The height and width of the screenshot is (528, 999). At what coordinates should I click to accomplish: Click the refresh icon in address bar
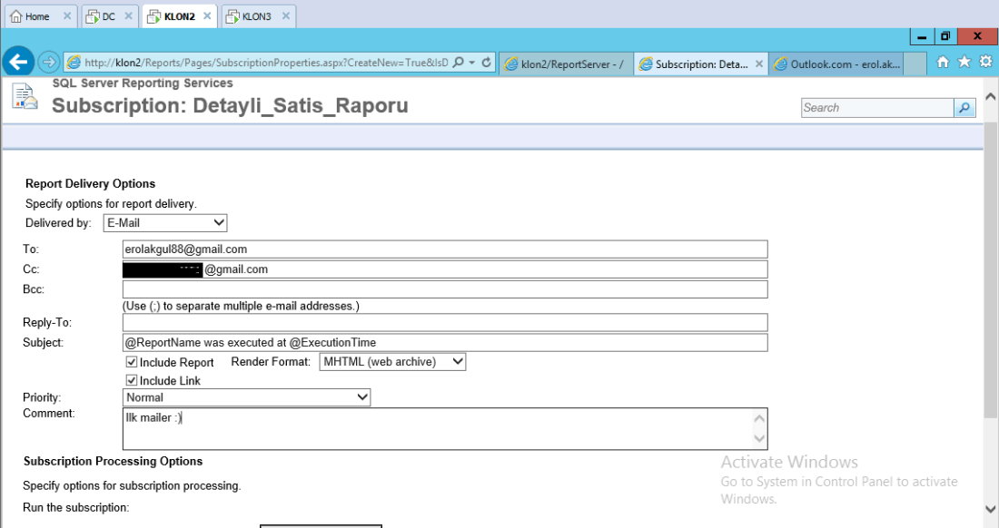pyautogui.click(x=487, y=63)
